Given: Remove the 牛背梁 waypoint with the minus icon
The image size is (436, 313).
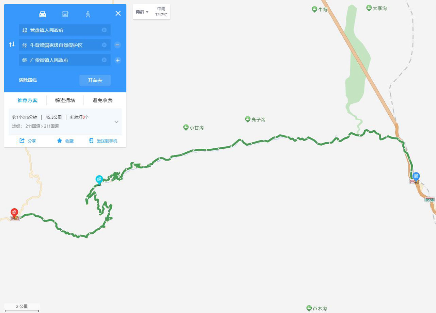Looking at the screenshot, I should click(118, 45).
